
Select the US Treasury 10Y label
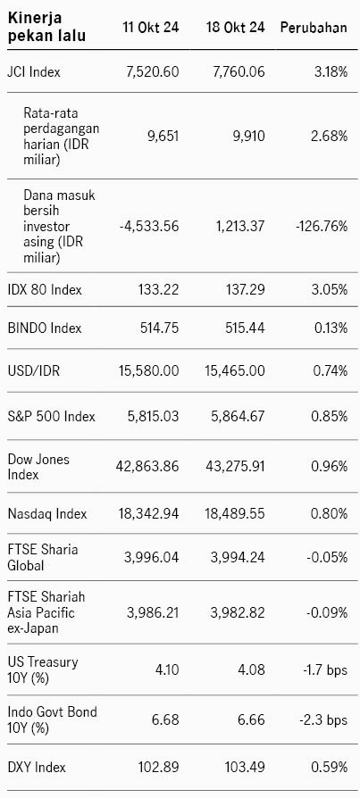point(42,669)
